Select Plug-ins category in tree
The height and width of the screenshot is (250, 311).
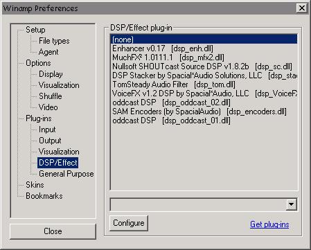[x=39, y=118]
